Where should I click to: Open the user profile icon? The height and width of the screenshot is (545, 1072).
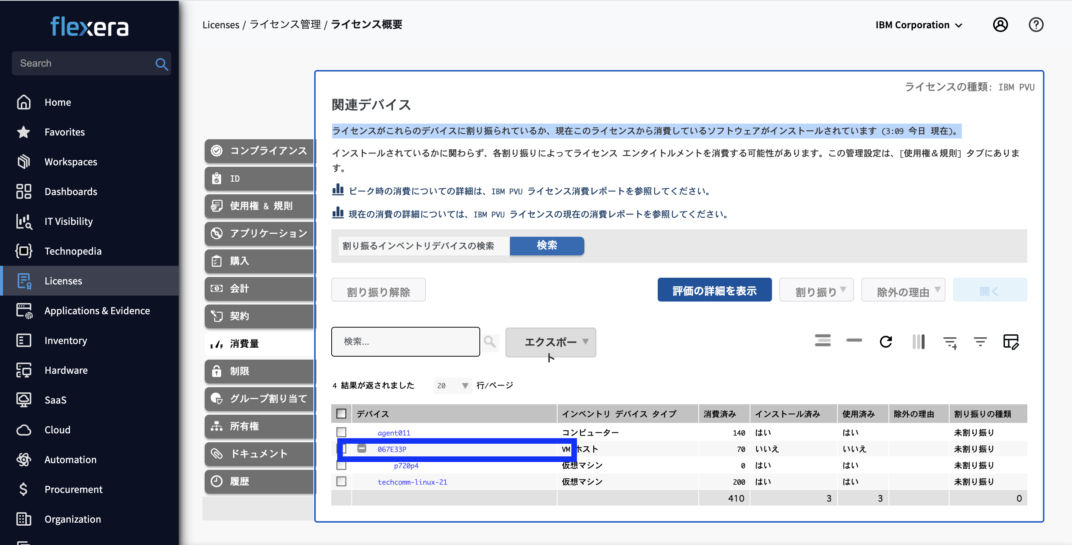tap(1001, 25)
